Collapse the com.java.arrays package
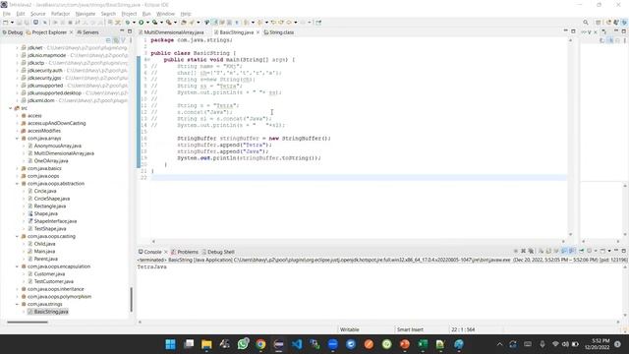This screenshot has height=354, width=629. (17, 139)
